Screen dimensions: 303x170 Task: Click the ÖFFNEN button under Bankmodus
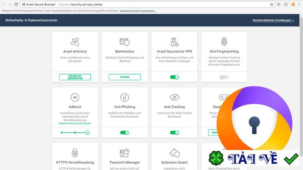[x=125, y=77]
